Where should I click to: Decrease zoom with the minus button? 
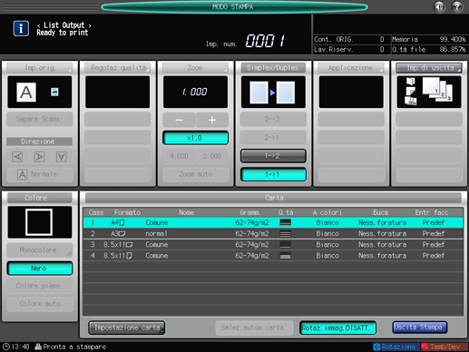pyautogui.click(x=179, y=120)
